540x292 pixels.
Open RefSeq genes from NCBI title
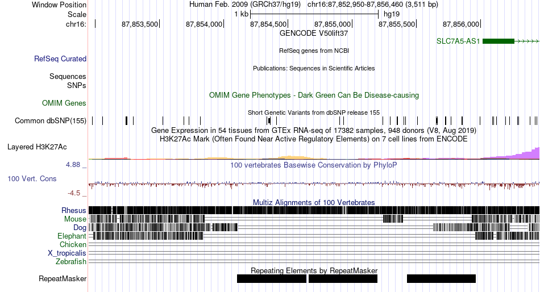point(314,51)
